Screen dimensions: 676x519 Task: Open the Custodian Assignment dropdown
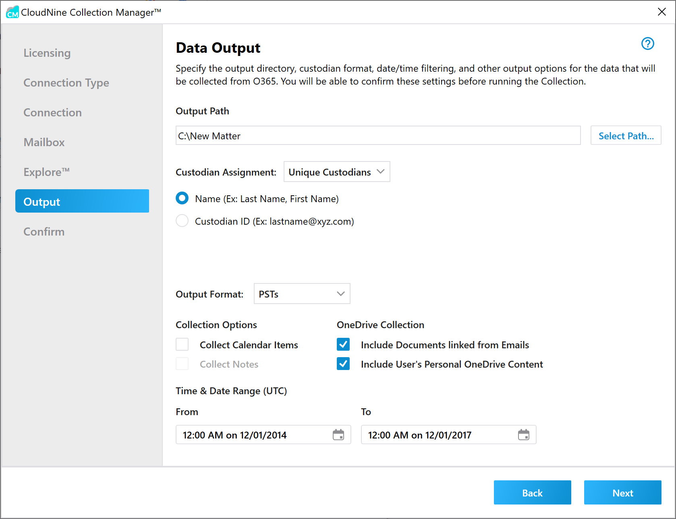click(x=337, y=172)
